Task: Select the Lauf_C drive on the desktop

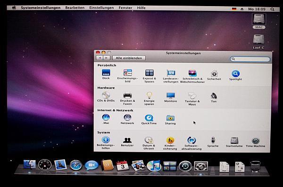Action: pyautogui.click(x=258, y=41)
